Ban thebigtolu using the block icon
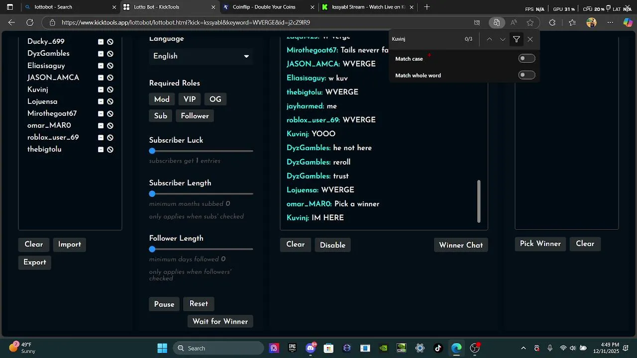Viewport: 637px width, 358px height. tap(110, 150)
